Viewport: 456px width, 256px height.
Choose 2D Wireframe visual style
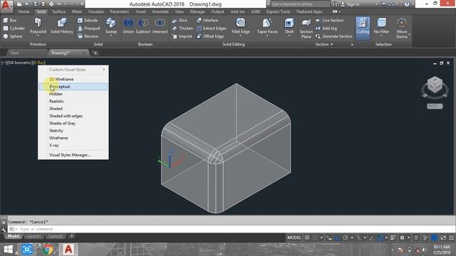[x=73, y=79]
